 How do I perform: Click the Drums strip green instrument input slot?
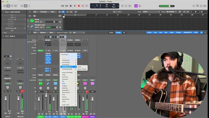click(40, 50)
